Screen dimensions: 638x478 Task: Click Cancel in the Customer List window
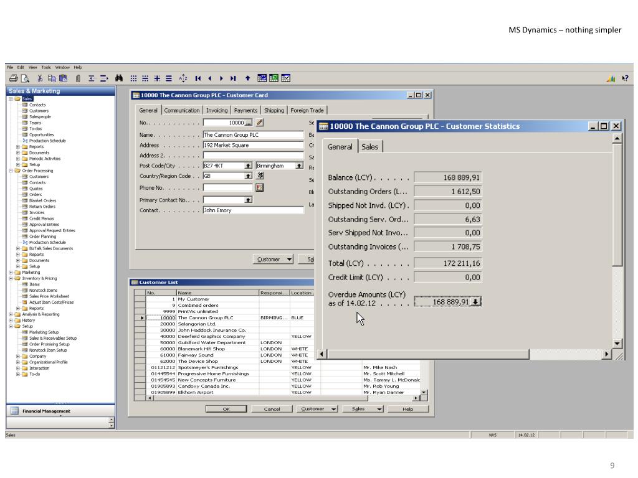272,409
